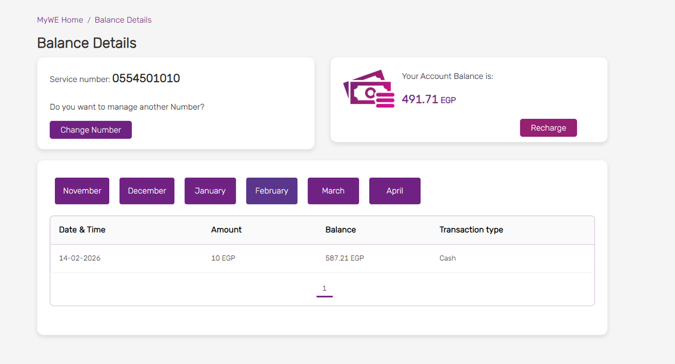Click the Balance column header
The image size is (675, 364).
coord(341,230)
